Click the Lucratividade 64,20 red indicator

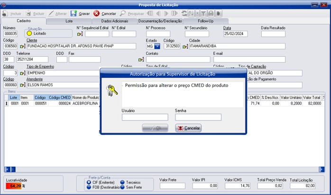pyautogui.click(x=14, y=186)
